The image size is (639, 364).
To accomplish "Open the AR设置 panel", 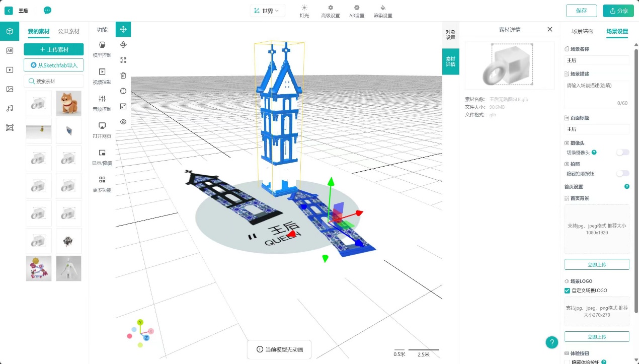I will pos(357,11).
